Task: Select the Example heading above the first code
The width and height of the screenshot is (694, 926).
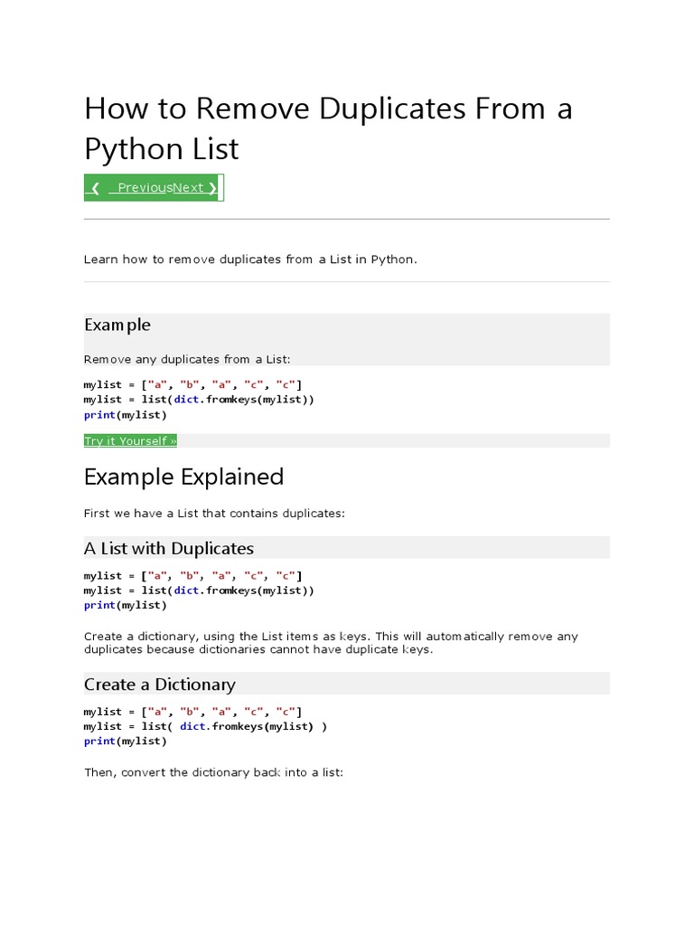Action: [x=117, y=325]
